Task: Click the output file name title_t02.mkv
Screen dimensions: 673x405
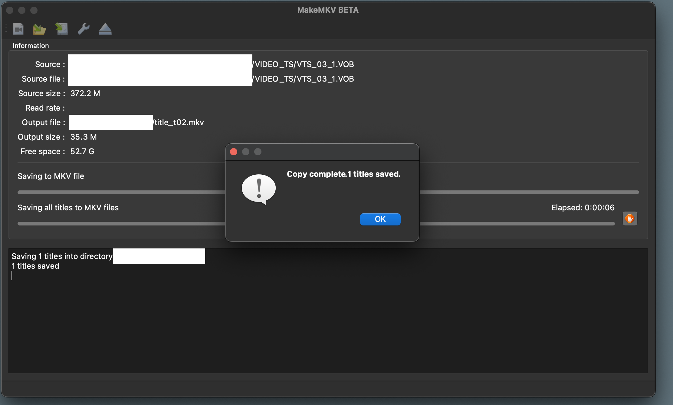Action: coord(179,122)
